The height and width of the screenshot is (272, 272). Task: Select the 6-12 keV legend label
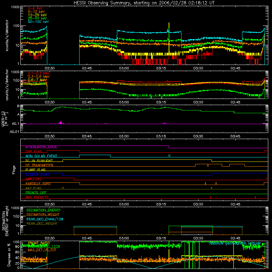pyautogui.click(x=36, y=12)
